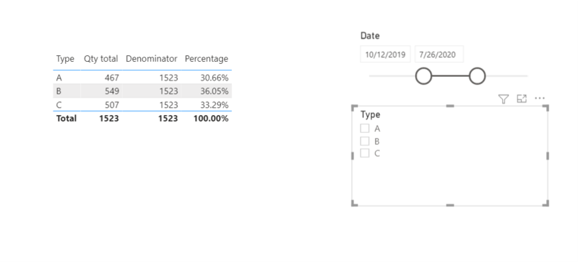Sort table by Denominator column header
Image resolution: width=578 pixels, height=262 pixels.
click(151, 59)
